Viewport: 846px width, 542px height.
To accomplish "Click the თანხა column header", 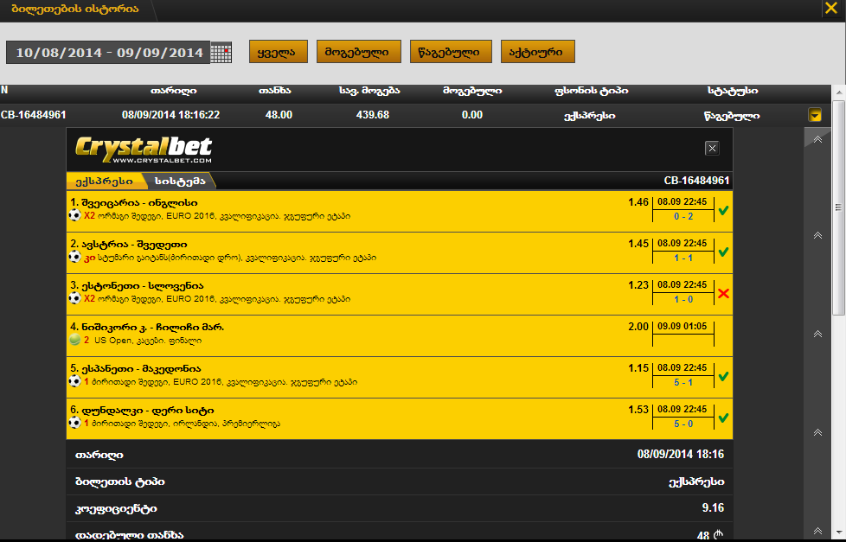I will pyautogui.click(x=274, y=91).
